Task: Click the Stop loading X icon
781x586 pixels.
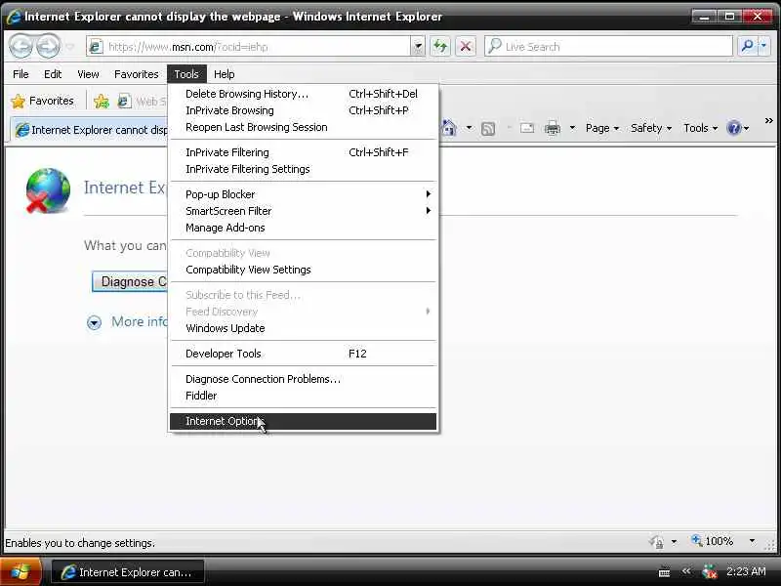Action: click(x=466, y=47)
